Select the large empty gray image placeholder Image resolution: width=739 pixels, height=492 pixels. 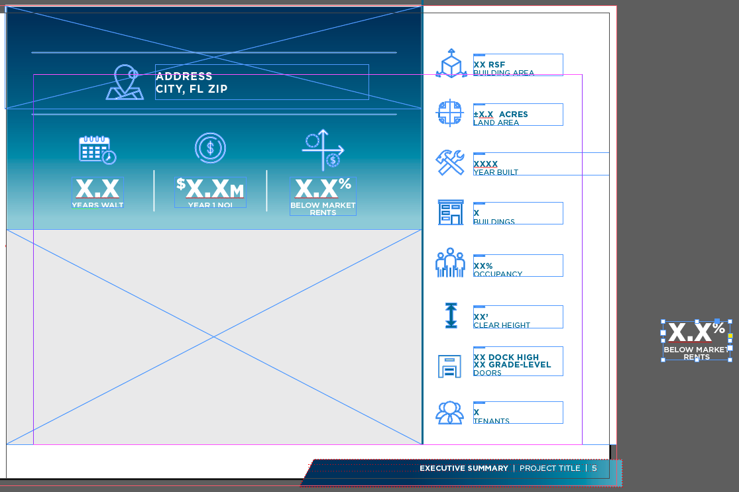point(214,337)
